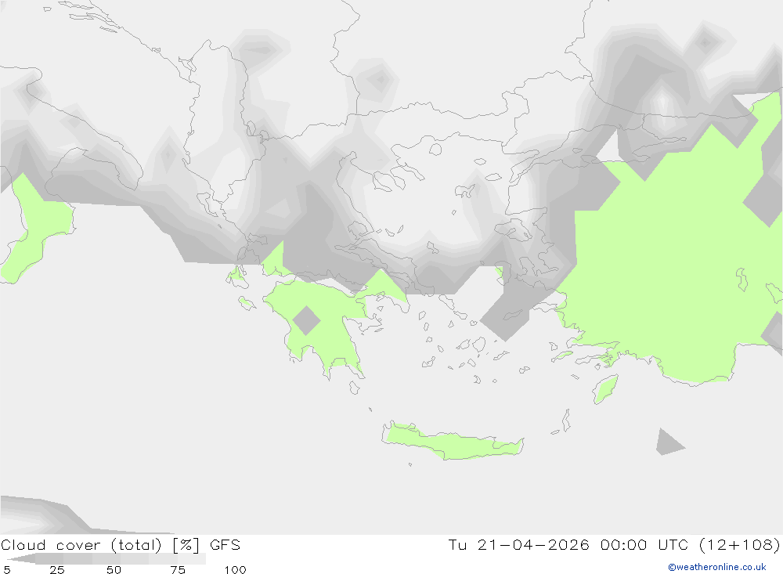
Task: Click the 'Cloud cover (total) [%] GFS' title
Action: [x=121, y=544]
